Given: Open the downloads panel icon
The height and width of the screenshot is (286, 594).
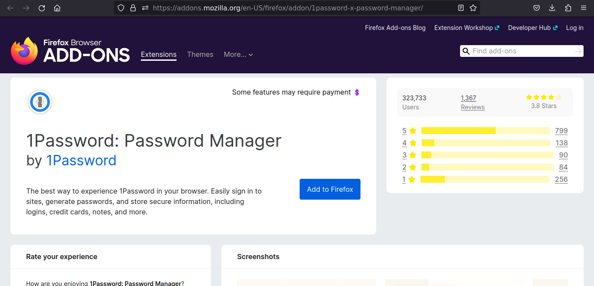Looking at the screenshot, I should point(552,8).
